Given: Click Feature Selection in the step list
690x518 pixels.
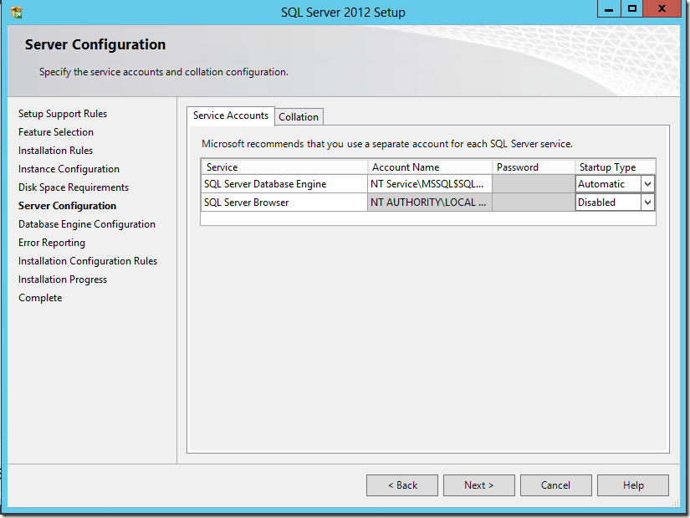Looking at the screenshot, I should 56,132.
